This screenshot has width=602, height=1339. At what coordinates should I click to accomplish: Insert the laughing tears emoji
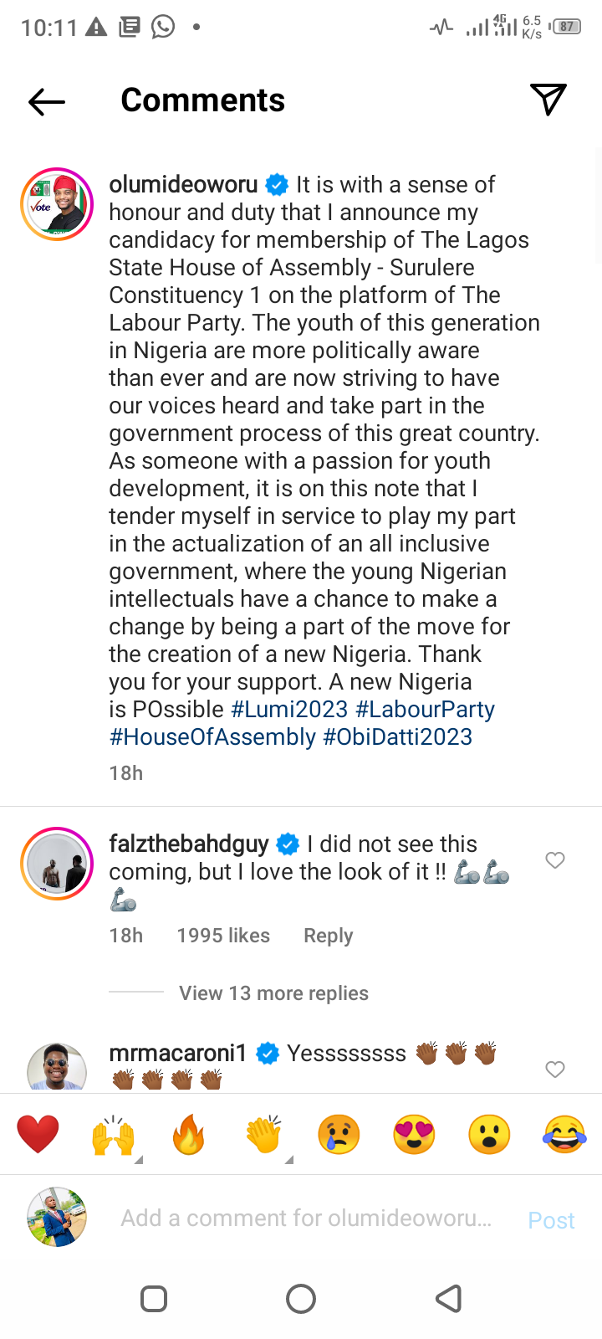pyautogui.click(x=564, y=1135)
